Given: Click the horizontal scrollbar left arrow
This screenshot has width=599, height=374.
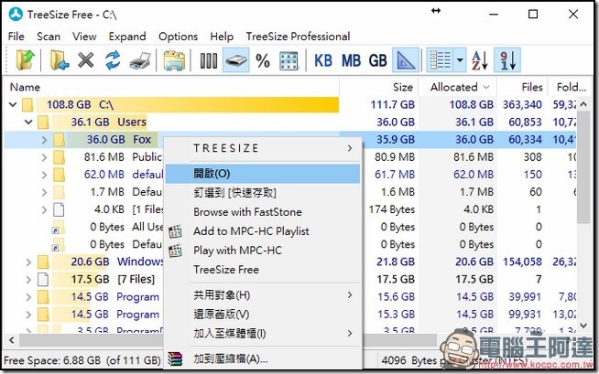Looking at the screenshot, I should coord(12,339).
